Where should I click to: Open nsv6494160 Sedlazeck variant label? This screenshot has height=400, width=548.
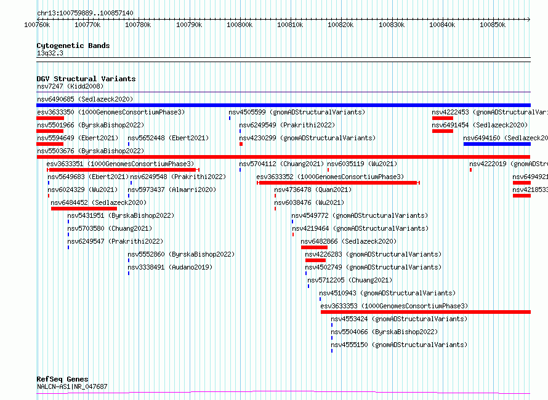[506, 138]
